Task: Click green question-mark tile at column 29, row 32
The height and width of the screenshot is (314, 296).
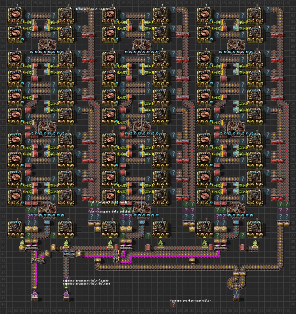Action: (x=186, y=204)
